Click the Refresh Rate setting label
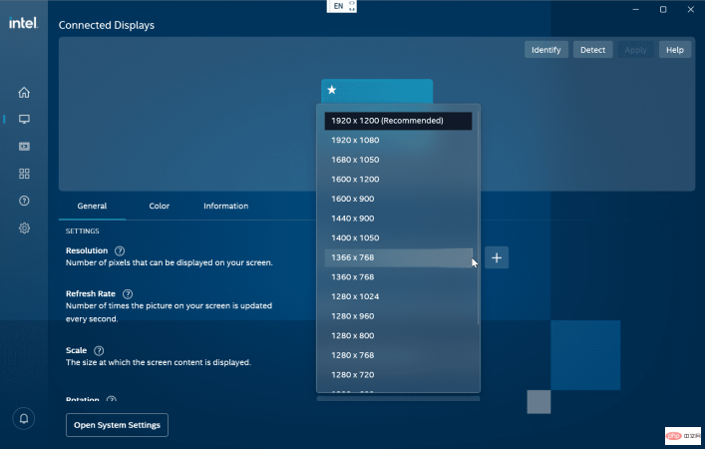 click(91, 293)
